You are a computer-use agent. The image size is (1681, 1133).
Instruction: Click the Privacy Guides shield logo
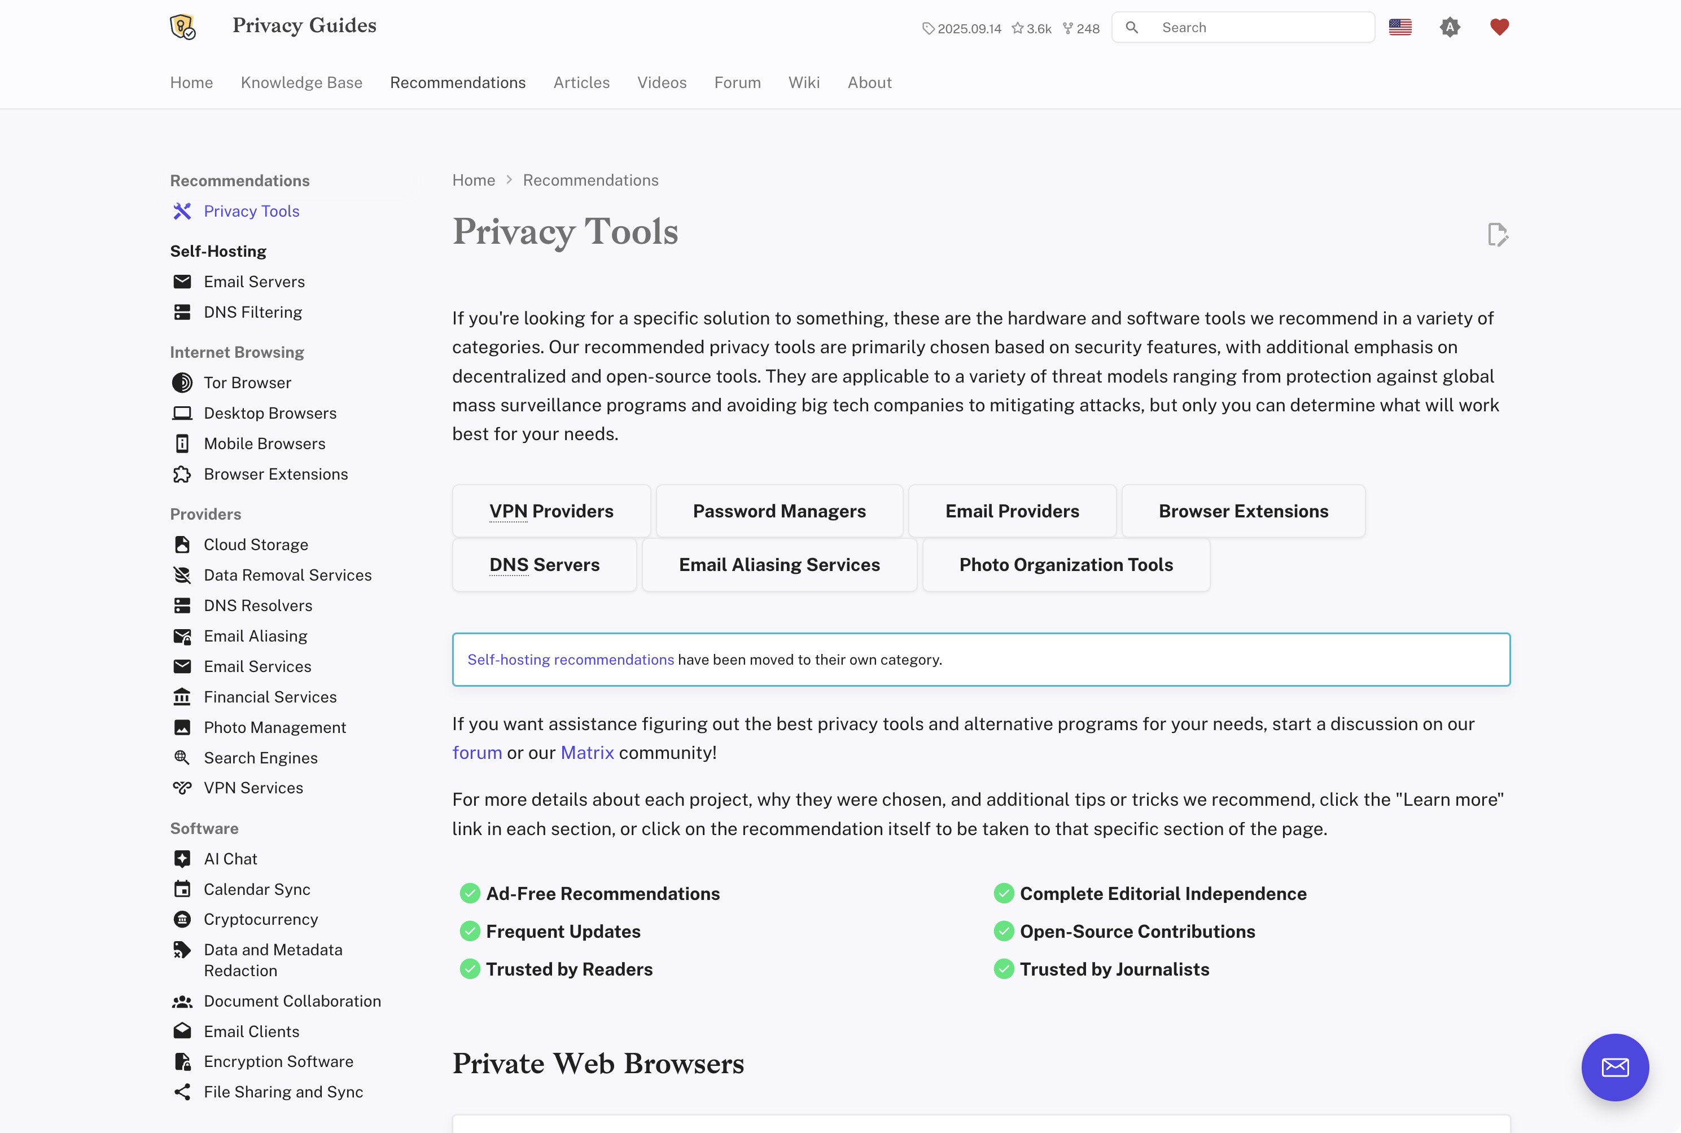[182, 27]
